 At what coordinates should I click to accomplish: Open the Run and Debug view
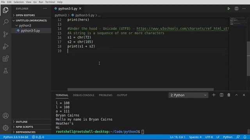[5, 46]
